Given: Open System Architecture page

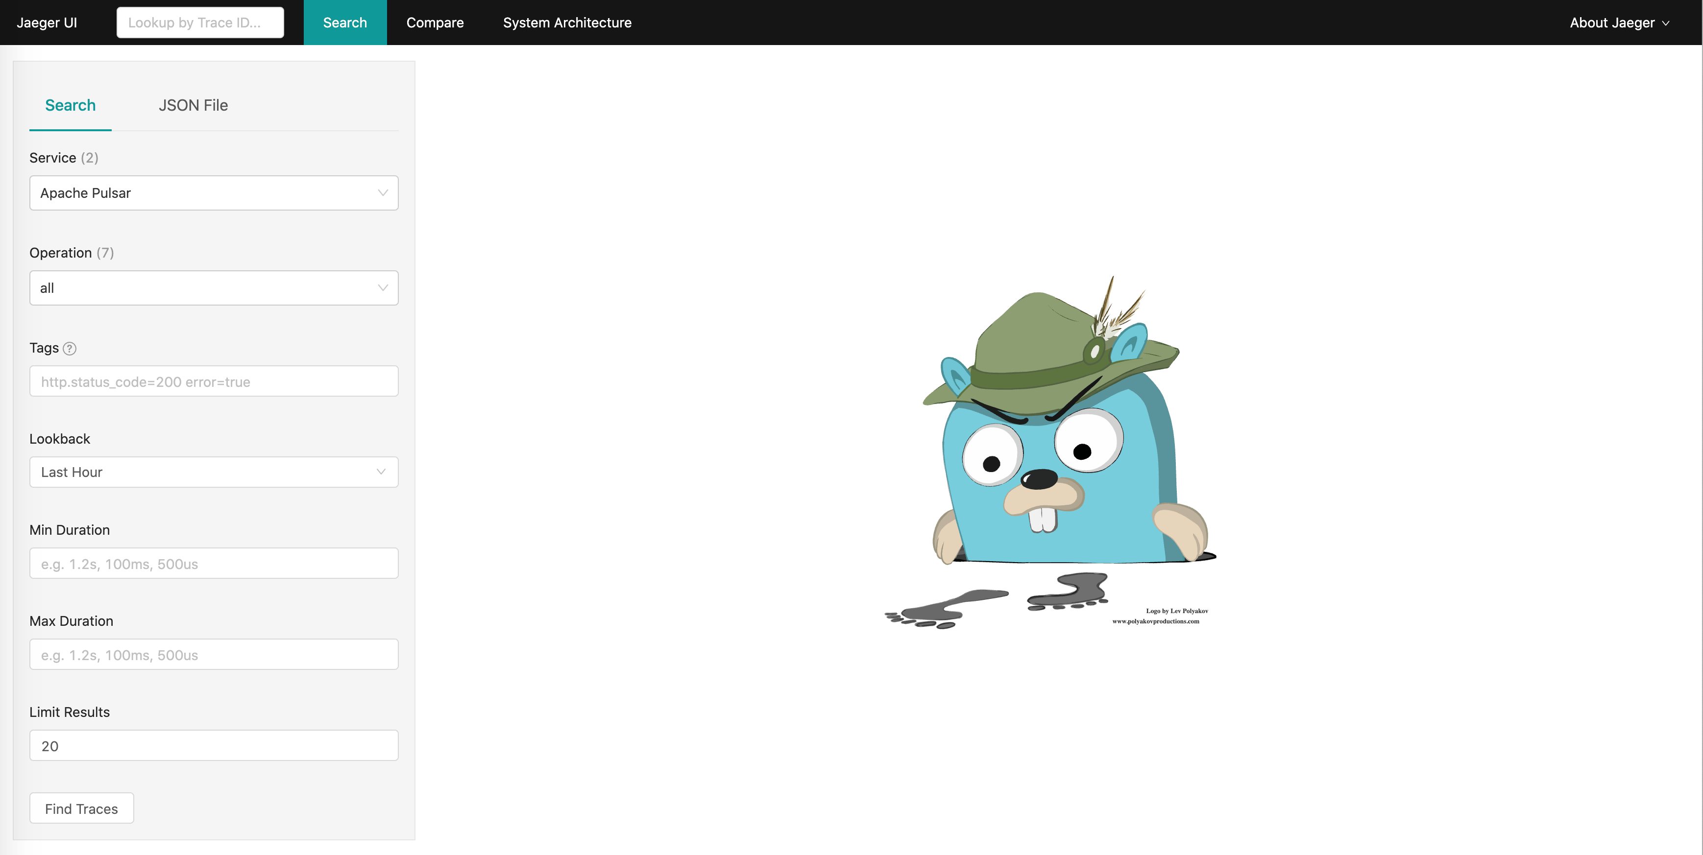Looking at the screenshot, I should [566, 23].
